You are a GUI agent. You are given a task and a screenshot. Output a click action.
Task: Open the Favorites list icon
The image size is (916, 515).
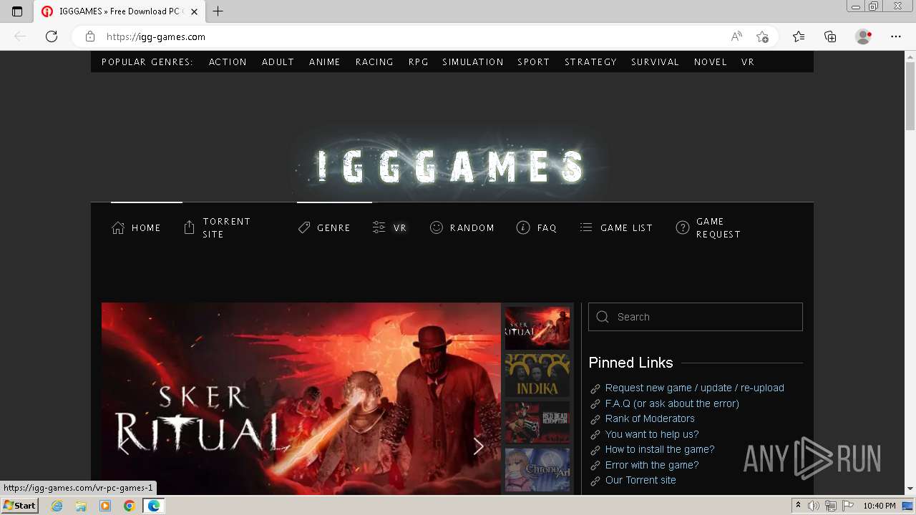[x=799, y=36]
